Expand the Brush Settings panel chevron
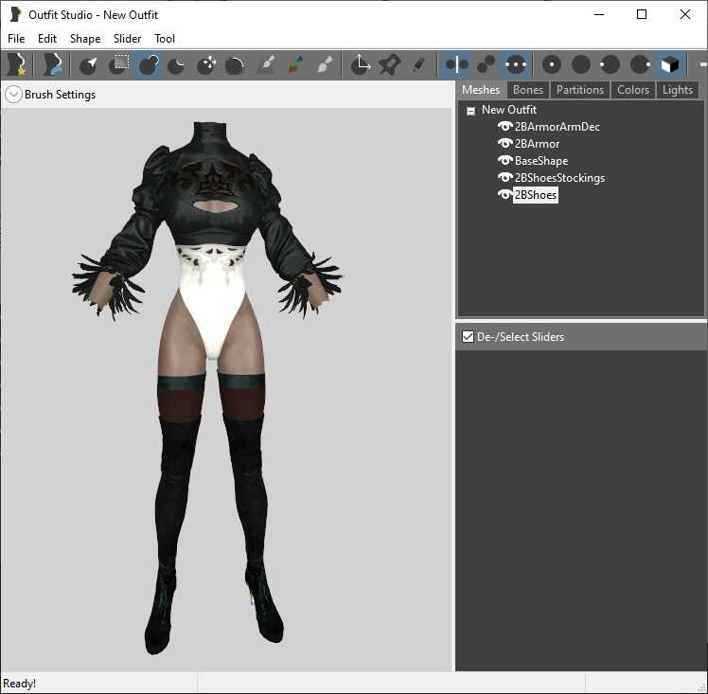The height and width of the screenshot is (694, 708). tap(13, 95)
